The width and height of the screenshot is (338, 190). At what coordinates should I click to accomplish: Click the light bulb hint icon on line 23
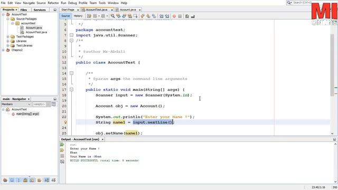(x=65, y=122)
